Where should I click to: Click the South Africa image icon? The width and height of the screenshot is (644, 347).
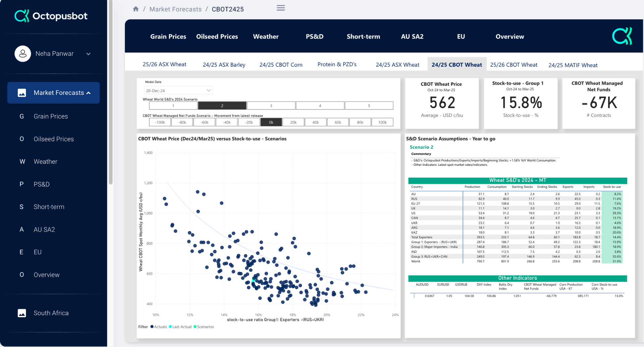click(x=22, y=313)
